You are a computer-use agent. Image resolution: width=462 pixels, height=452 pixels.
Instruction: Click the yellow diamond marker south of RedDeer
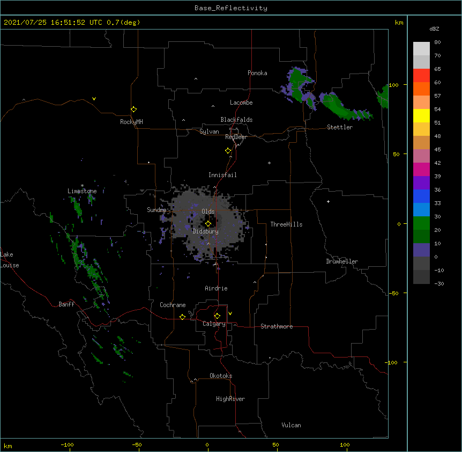click(228, 150)
